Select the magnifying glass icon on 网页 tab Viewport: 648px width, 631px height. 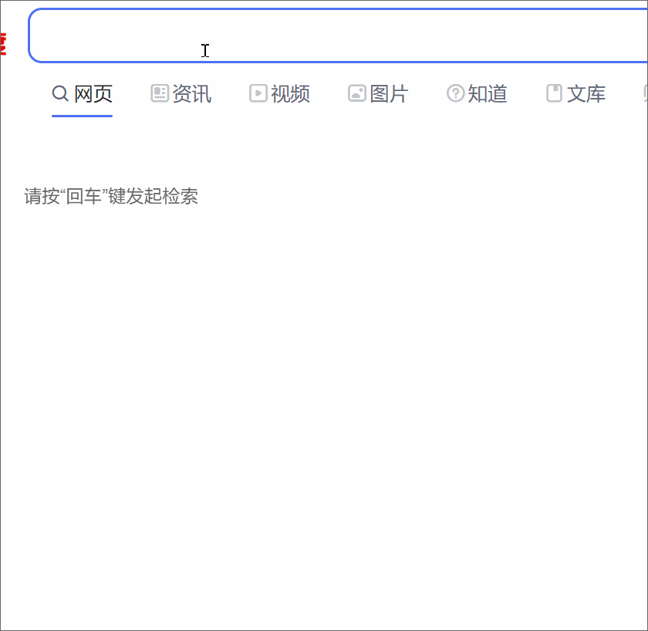click(60, 93)
